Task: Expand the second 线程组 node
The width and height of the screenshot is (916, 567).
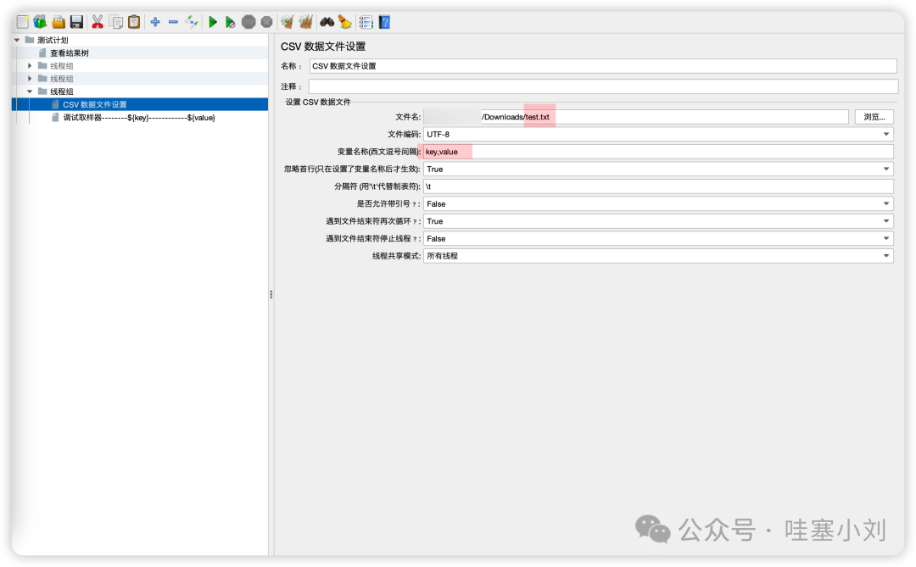Action: [30, 79]
